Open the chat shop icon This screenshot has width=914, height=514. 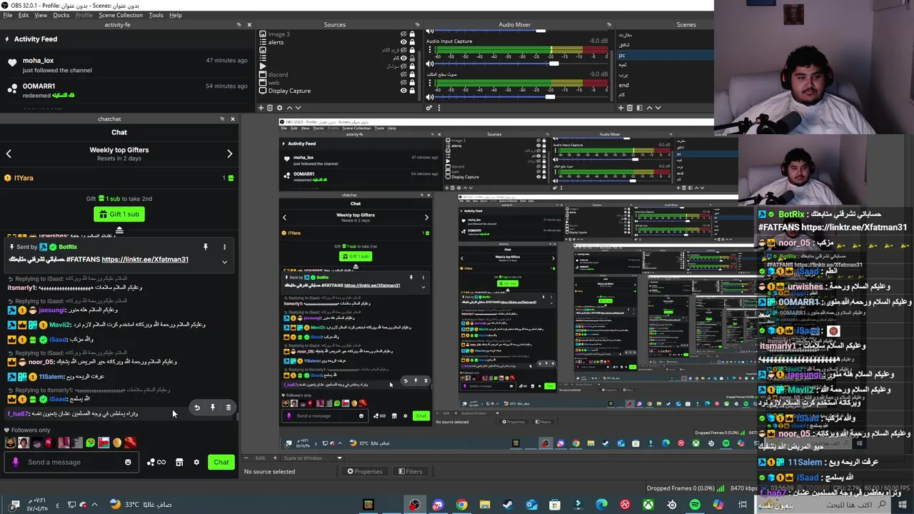[179, 462]
